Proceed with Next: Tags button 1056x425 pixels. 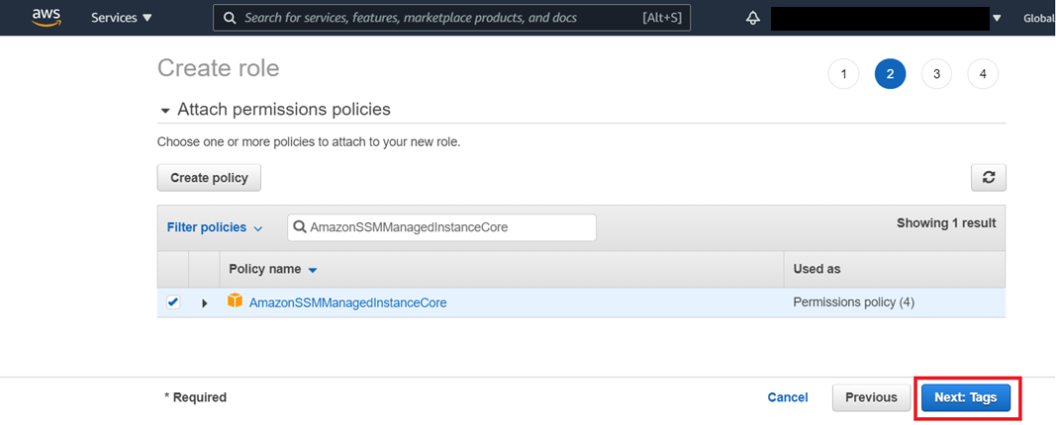[x=966, y=397]
